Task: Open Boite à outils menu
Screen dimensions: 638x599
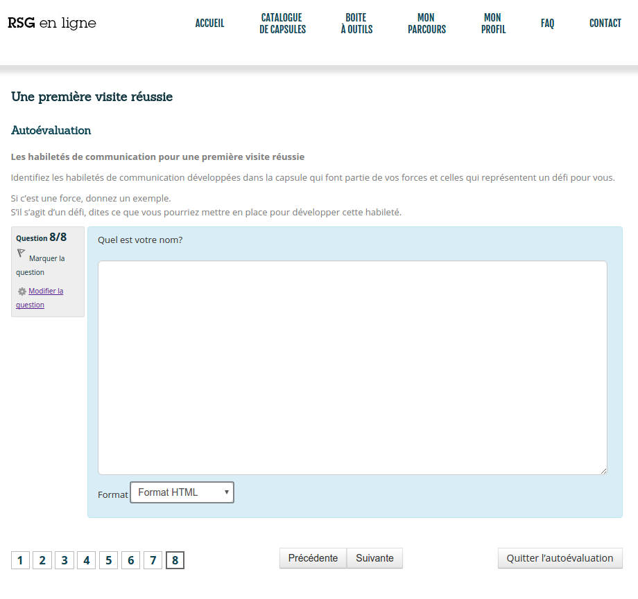Action: click(x=356, y=23)
